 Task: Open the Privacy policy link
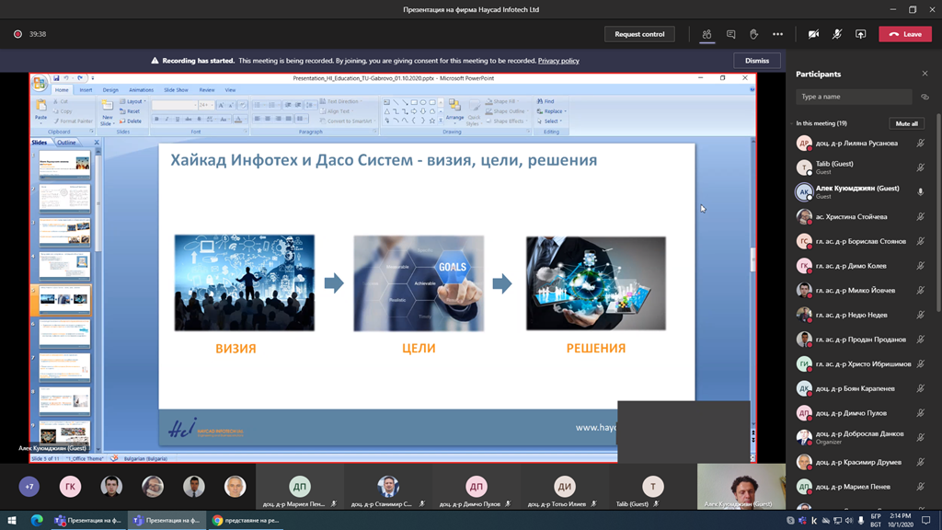coord(558,61)
